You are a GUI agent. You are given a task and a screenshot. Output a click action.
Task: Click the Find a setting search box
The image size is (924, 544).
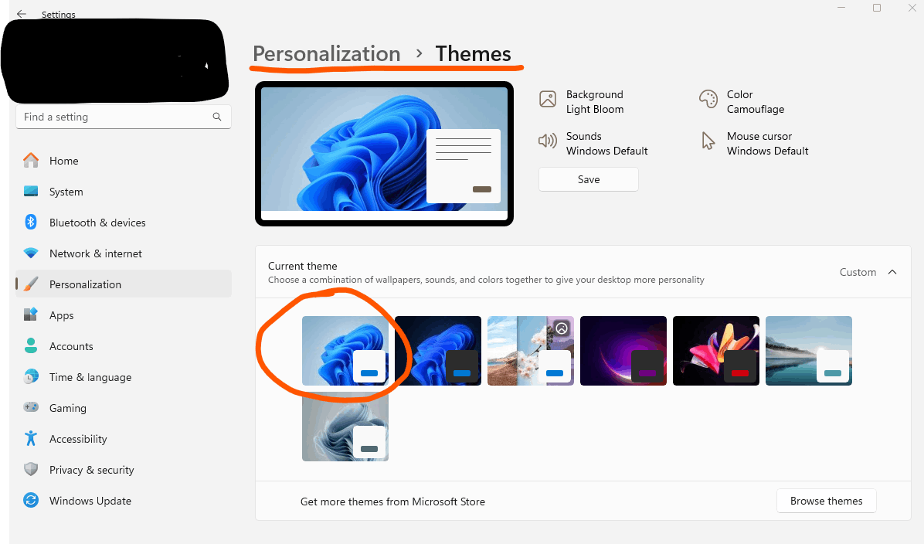(123, 117)
